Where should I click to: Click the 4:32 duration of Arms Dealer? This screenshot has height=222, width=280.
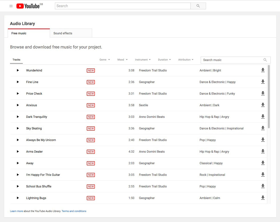tap(131, 152)
